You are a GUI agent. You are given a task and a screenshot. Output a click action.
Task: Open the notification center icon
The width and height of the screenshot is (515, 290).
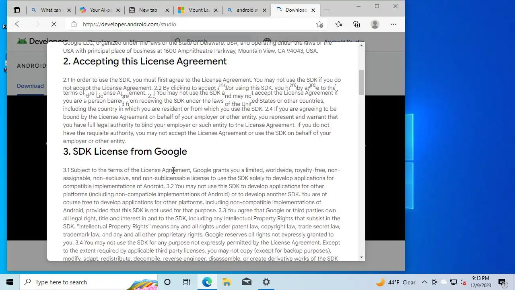point(502,282)
